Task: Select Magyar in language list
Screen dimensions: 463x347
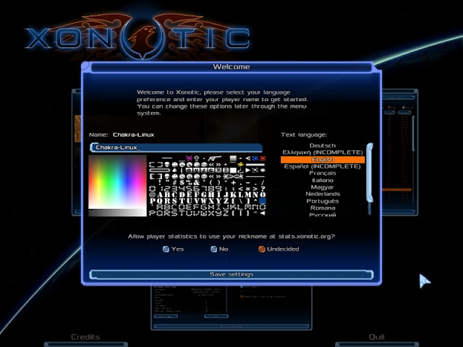Action: click(323, 187)
